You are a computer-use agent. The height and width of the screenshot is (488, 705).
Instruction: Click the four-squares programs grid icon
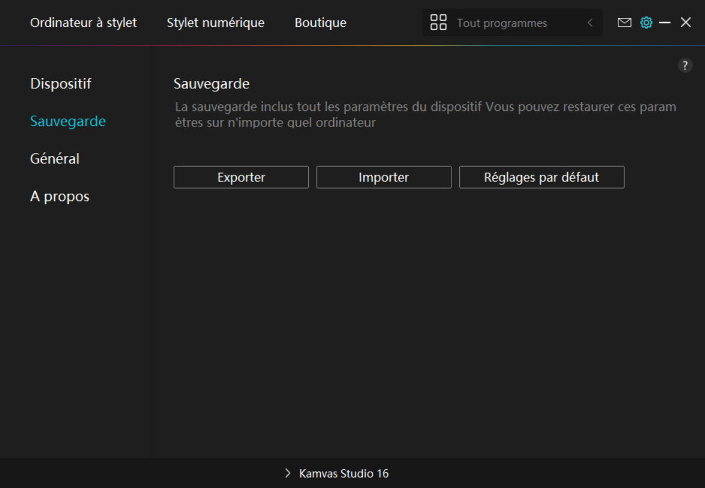[439, 23]
